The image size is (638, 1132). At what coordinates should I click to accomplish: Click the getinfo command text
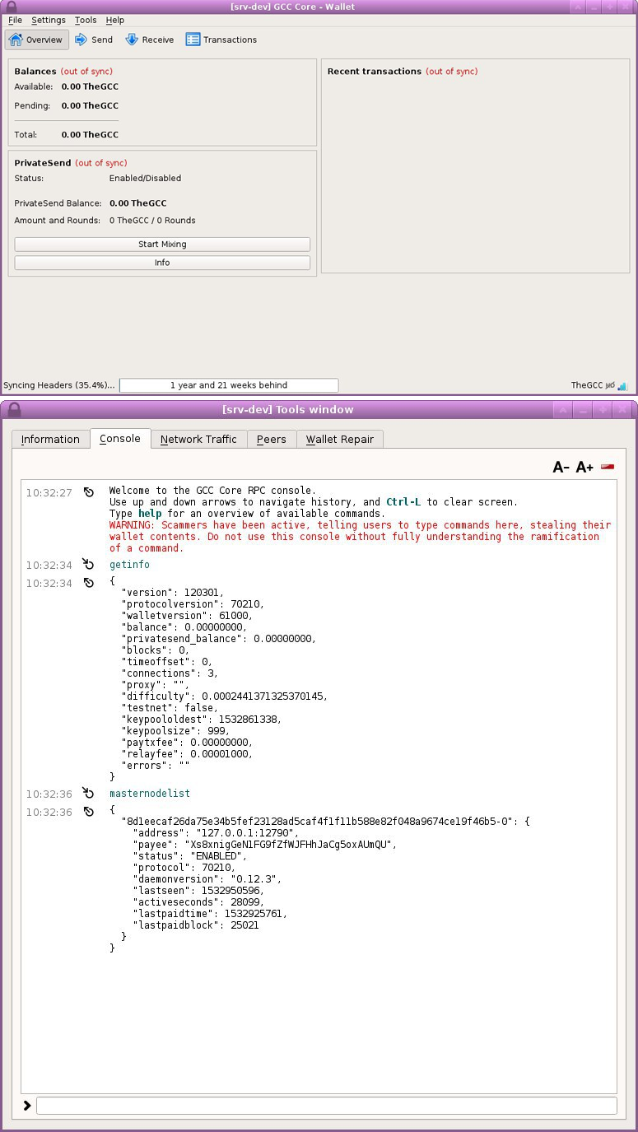(x=129, y=565)
